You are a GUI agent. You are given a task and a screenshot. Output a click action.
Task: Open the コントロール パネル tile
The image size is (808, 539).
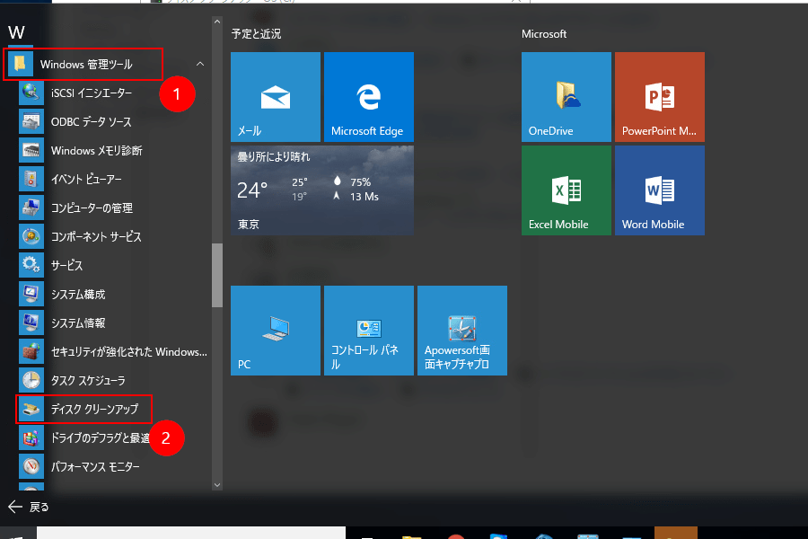(x=368, y=330)
